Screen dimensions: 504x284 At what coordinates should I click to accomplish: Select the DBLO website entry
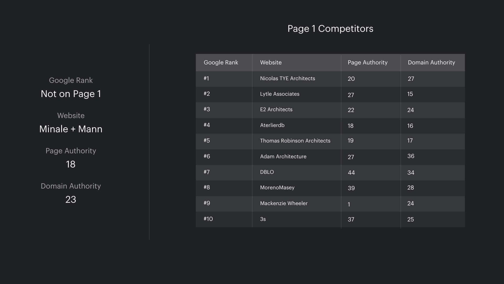(267, 172)
